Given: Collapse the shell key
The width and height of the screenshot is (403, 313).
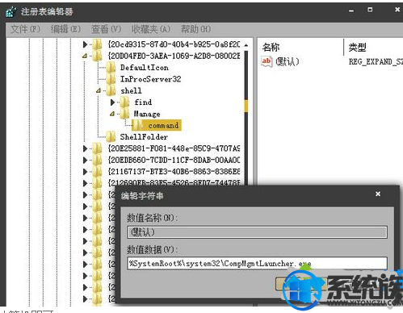Looking at the screenshot, I should click(x=99, y=90).
